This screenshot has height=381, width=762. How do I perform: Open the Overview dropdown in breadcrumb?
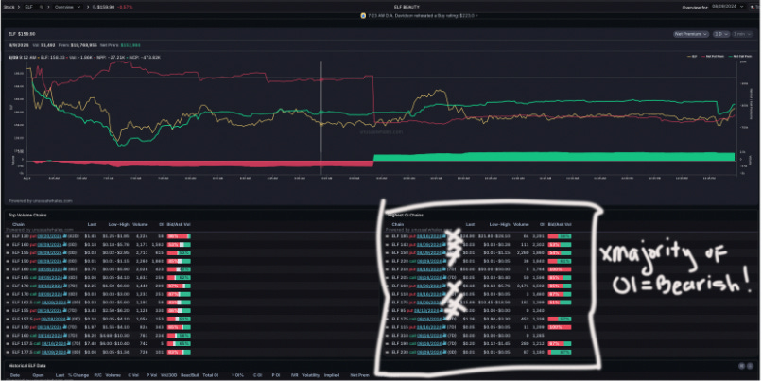pyautogui.click(x=67, y=8)
